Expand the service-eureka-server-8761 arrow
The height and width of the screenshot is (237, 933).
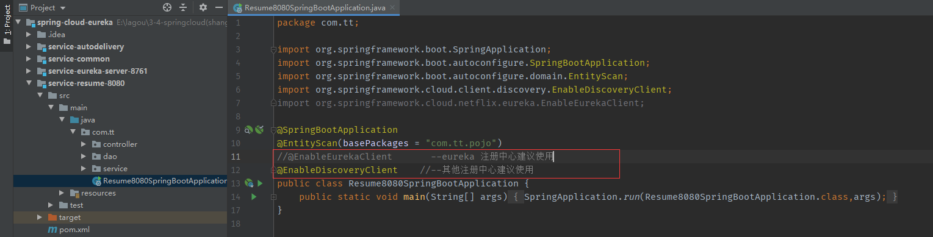pyautogui.click(x=29, y=71)
